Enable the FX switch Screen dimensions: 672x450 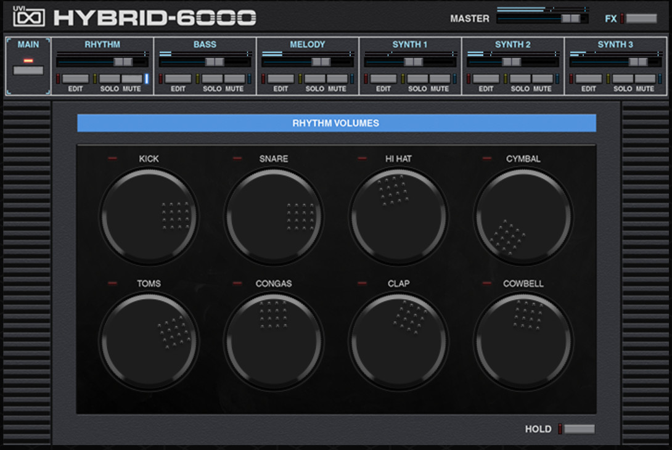(x=641, y=18)
